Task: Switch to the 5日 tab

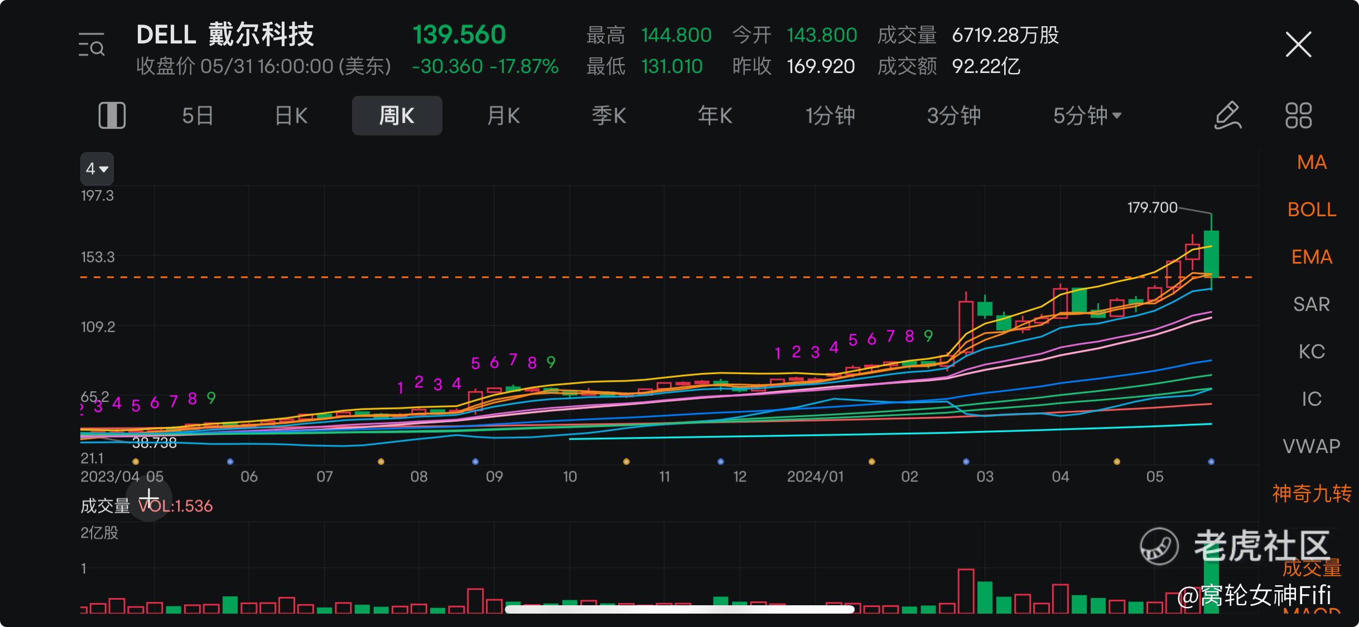Action: (197, 116)
